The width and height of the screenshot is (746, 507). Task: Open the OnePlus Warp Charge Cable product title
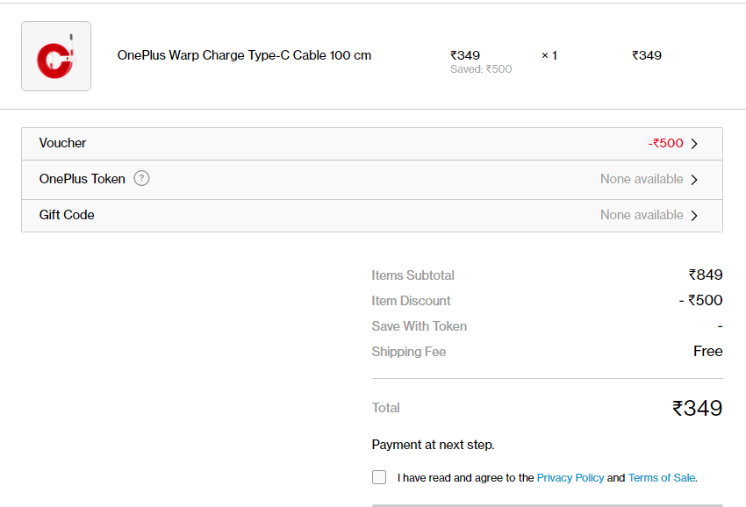(x=244, y=55)
